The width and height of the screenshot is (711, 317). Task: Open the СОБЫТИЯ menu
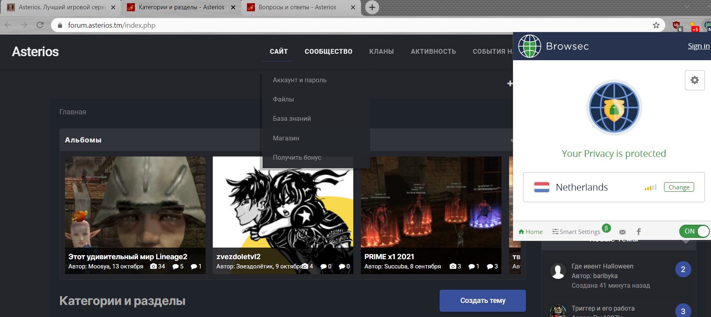(492, 51)
